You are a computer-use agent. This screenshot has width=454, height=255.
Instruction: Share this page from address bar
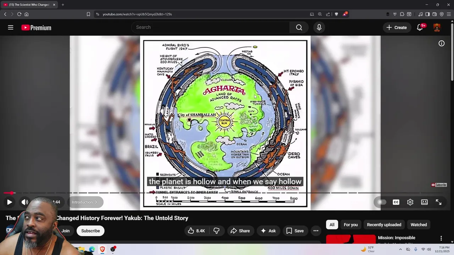pyautogui.click(x=328, y=14)
